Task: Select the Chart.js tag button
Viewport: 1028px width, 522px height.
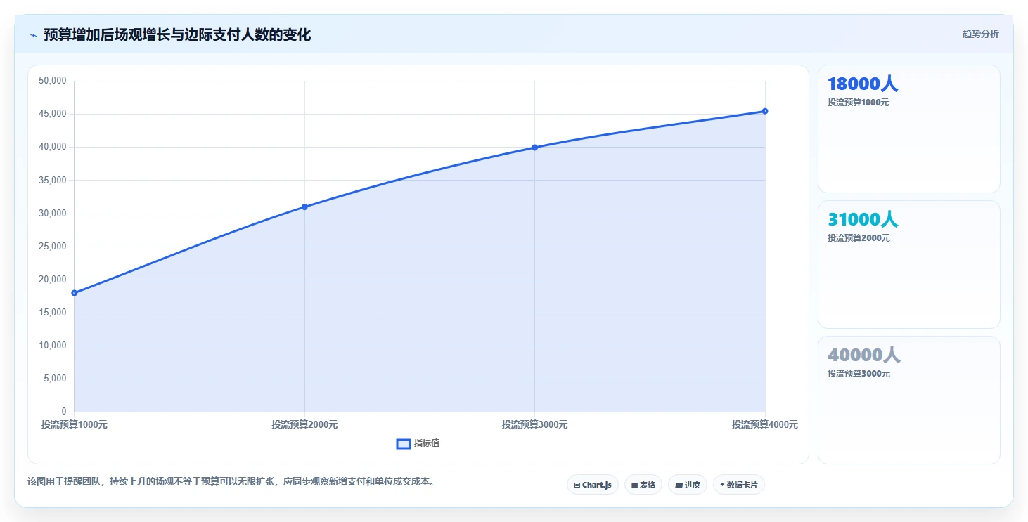Action: coord(593,485)
